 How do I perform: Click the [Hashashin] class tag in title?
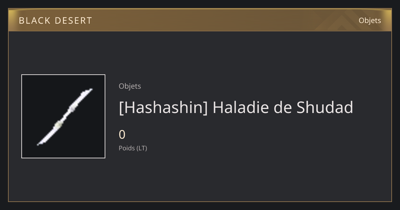163,108
